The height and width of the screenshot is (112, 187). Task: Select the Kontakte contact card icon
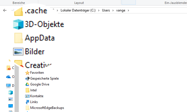(27, 96)
